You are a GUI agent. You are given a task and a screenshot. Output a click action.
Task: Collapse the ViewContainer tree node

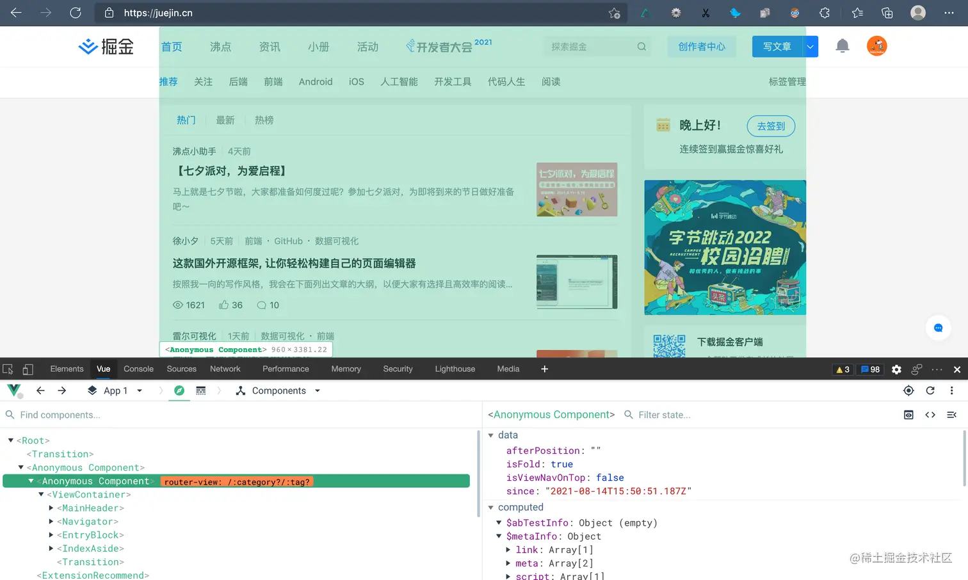pyautogui.click(x=41, y=494)
